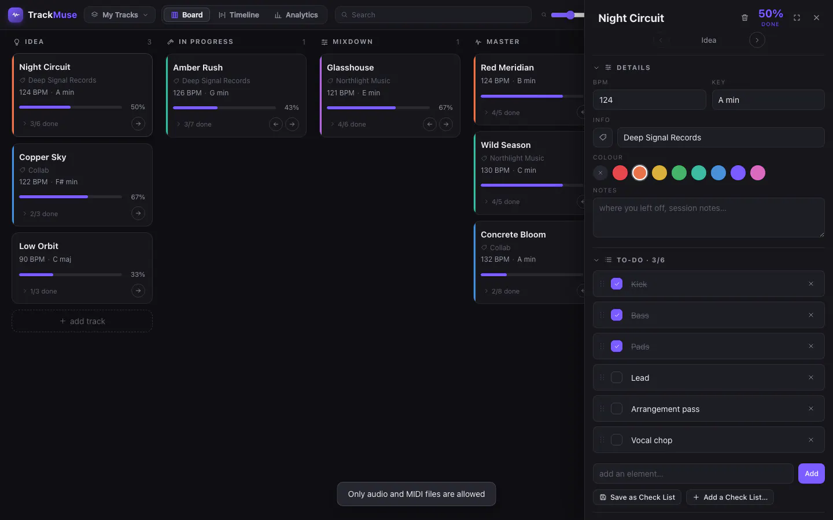833x520 pixels.
Task: Move track to next stage from Idea
Action: pyautogui.click(x=757, y=40)
